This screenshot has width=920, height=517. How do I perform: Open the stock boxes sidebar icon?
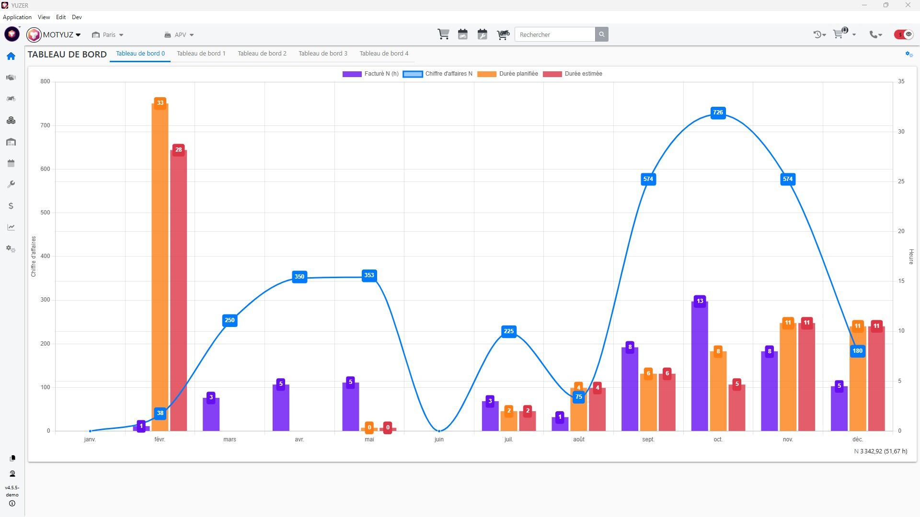[x=11, y=121]
